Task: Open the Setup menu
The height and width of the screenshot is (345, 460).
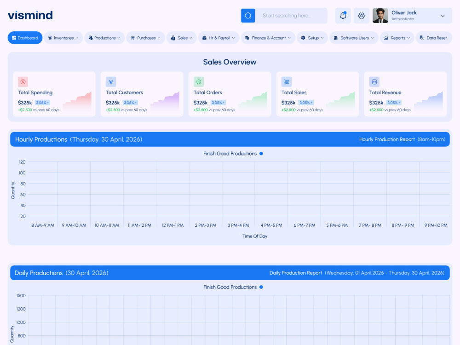Action: pos(312,38)
